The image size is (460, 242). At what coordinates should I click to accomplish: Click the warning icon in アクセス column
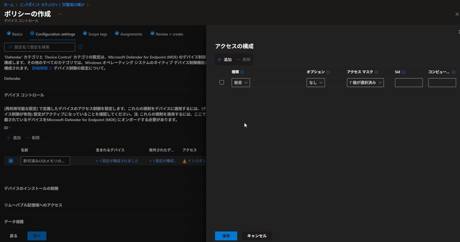click(x=184, y=161)
